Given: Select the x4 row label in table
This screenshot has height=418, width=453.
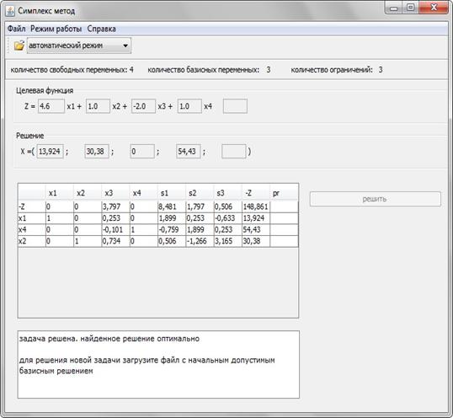Looking at the screenshot, I should (x=32, y=230).
